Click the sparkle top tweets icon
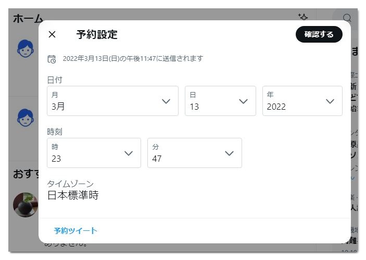Screen dimensions: 366x260 (302, 17)
